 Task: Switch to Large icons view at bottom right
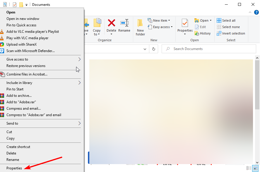[255, 168]
